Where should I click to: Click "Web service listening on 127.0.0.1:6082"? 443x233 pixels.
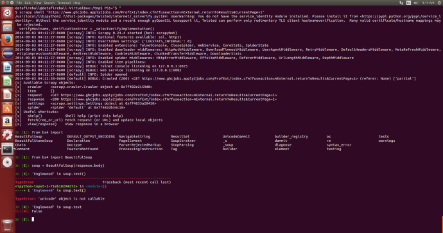coord(141,71)
